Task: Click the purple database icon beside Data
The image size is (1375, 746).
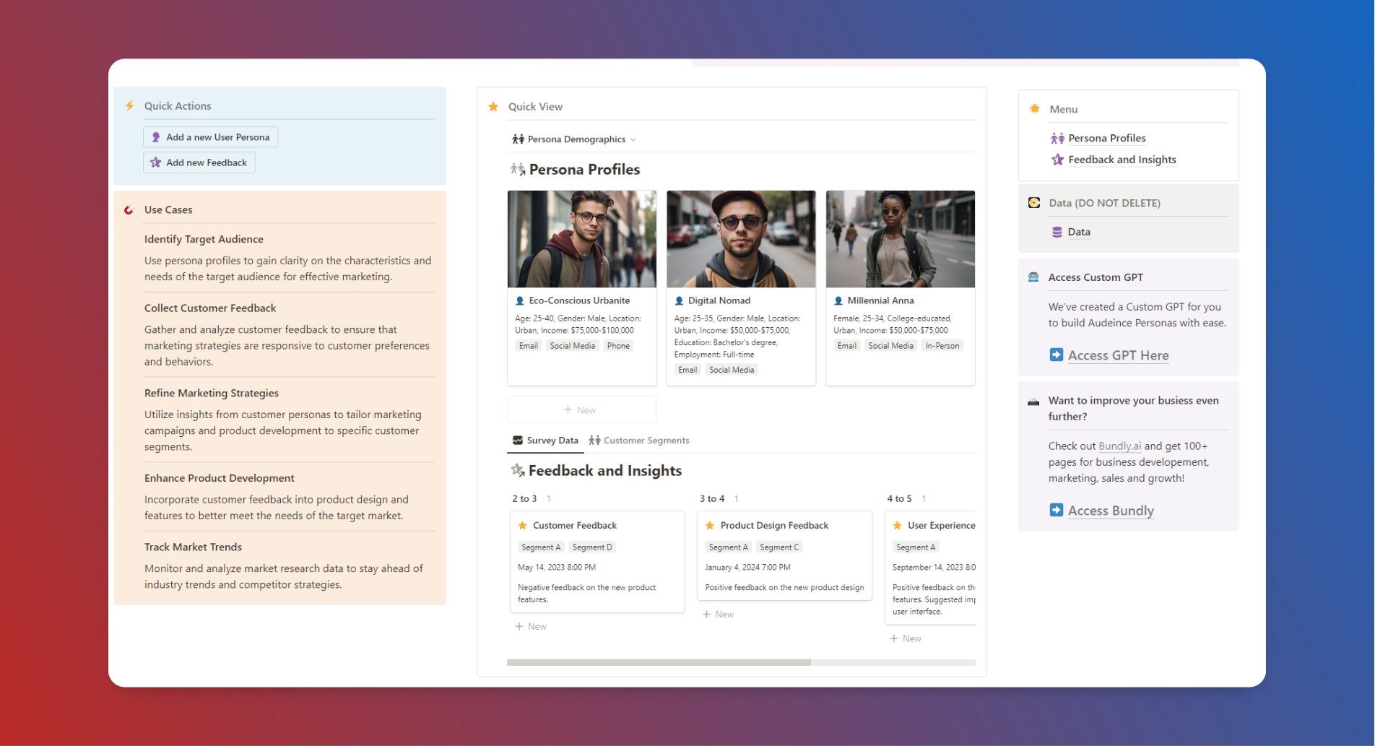Action: point(1057,232)
